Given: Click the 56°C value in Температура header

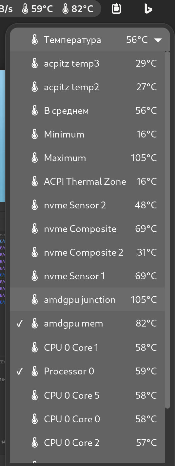Looking at the screenshot, I should [x=137, y=40].
